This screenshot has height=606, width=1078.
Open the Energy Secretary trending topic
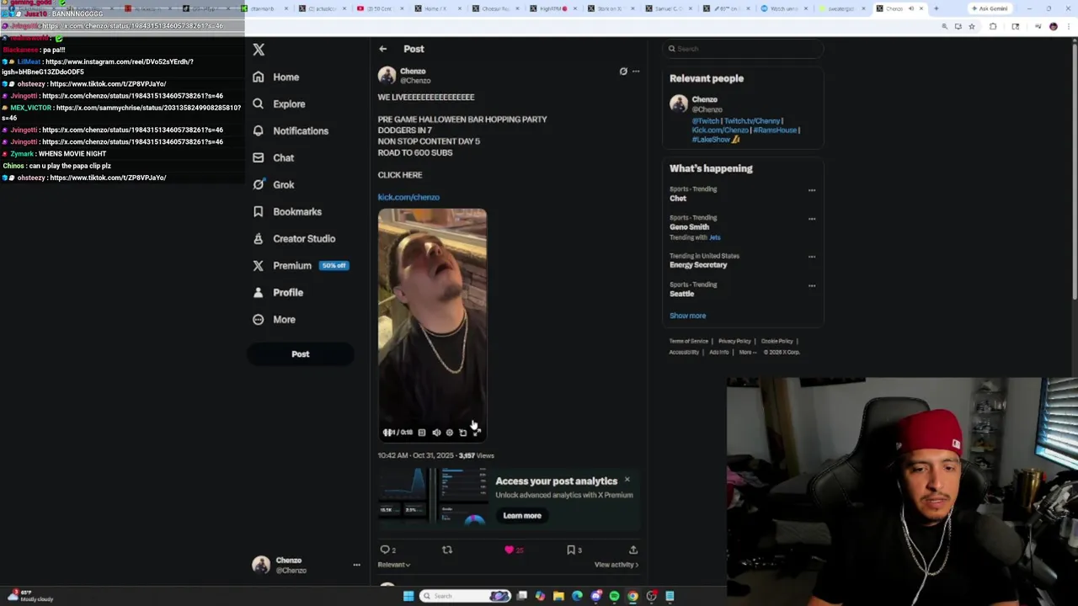click(698, 265)
